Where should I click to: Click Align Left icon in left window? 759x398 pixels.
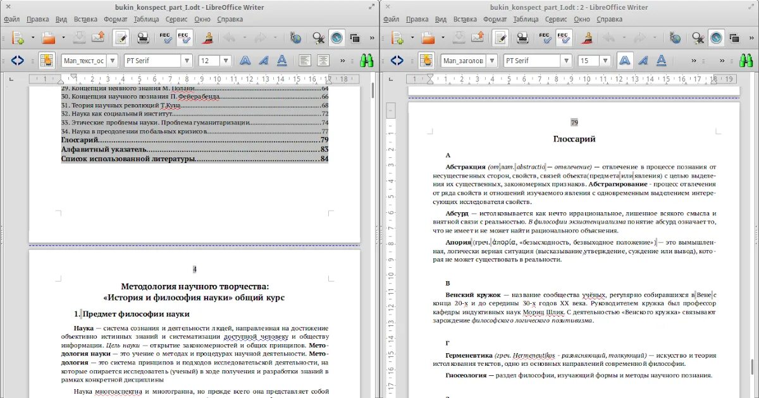pos(305,61)
